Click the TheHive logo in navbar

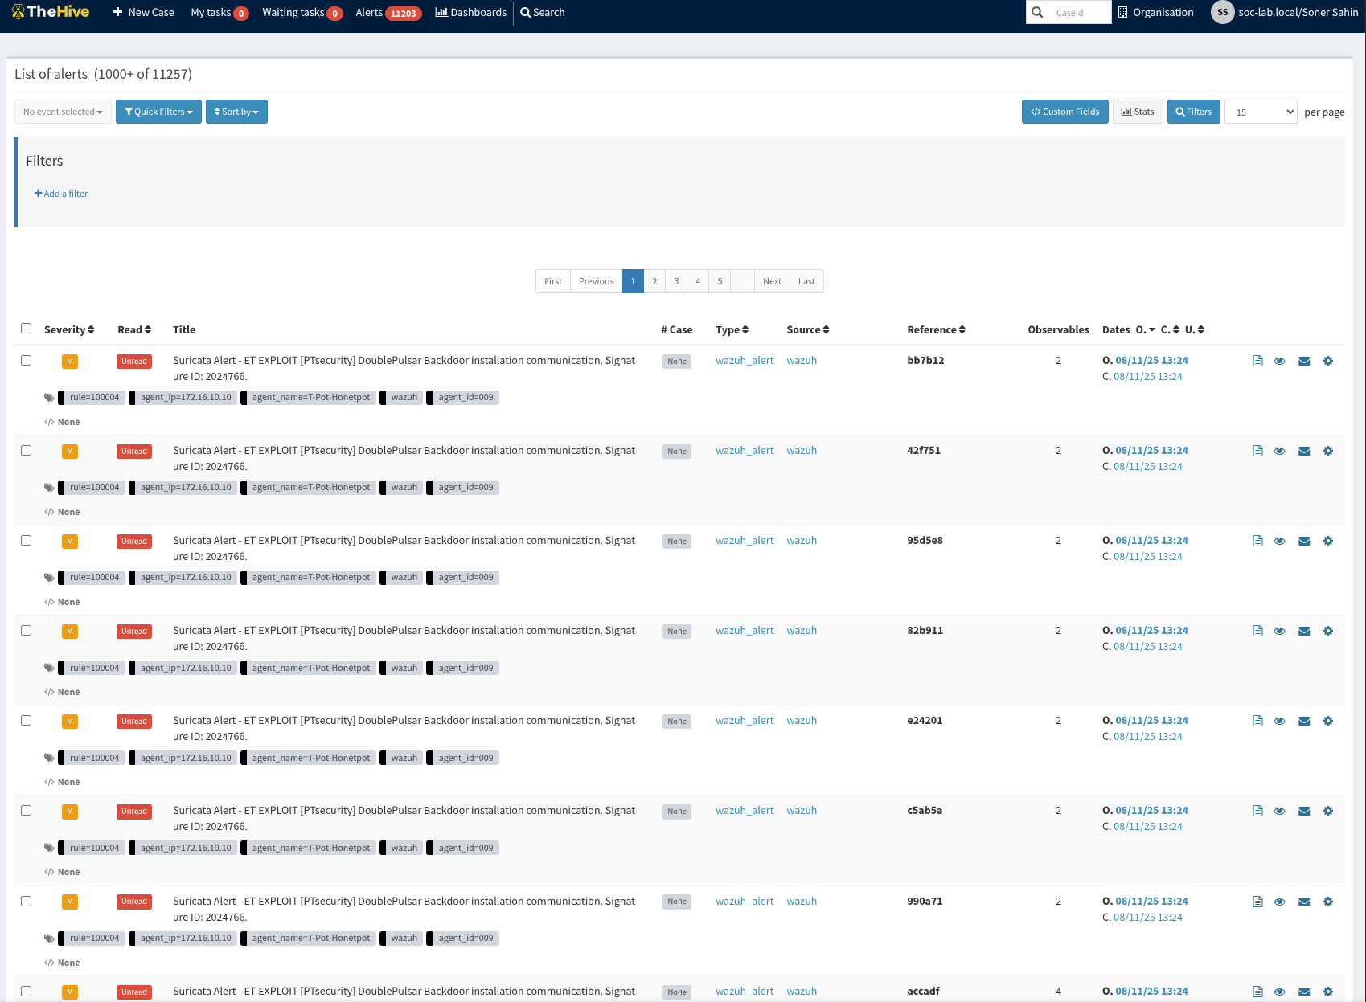tap(51, 12)
